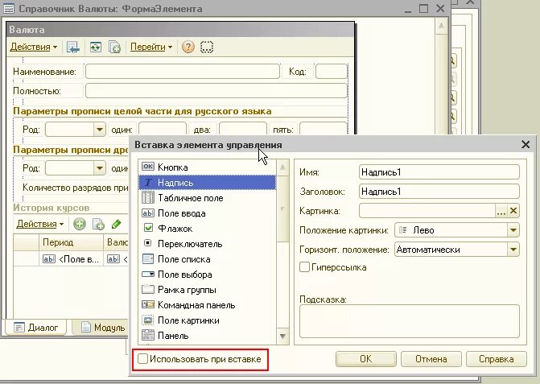Click the 'один' input field in the form

coord(163,129)
